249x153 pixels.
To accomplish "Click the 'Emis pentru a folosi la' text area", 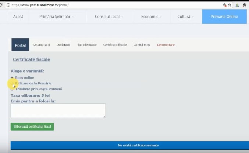I will click(58, 111).
